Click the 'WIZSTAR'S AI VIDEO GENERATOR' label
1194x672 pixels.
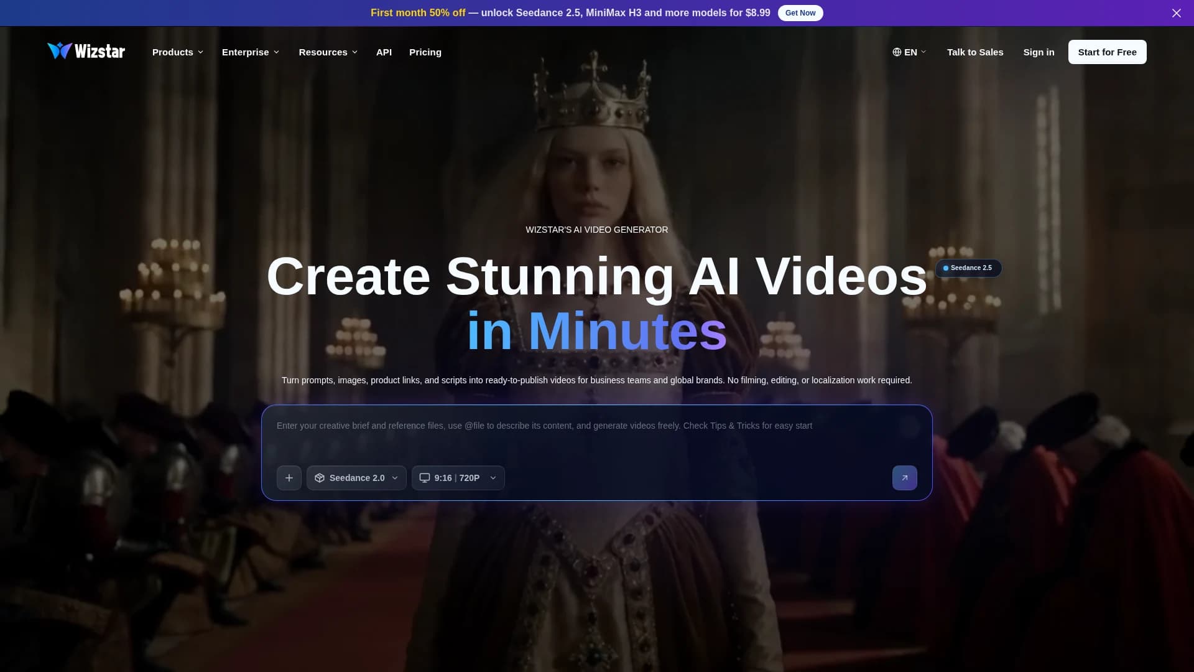point(597,230)
